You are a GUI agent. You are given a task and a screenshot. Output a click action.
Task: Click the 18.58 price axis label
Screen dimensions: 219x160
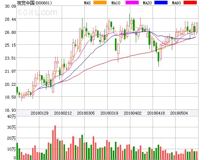coord(10,97)
